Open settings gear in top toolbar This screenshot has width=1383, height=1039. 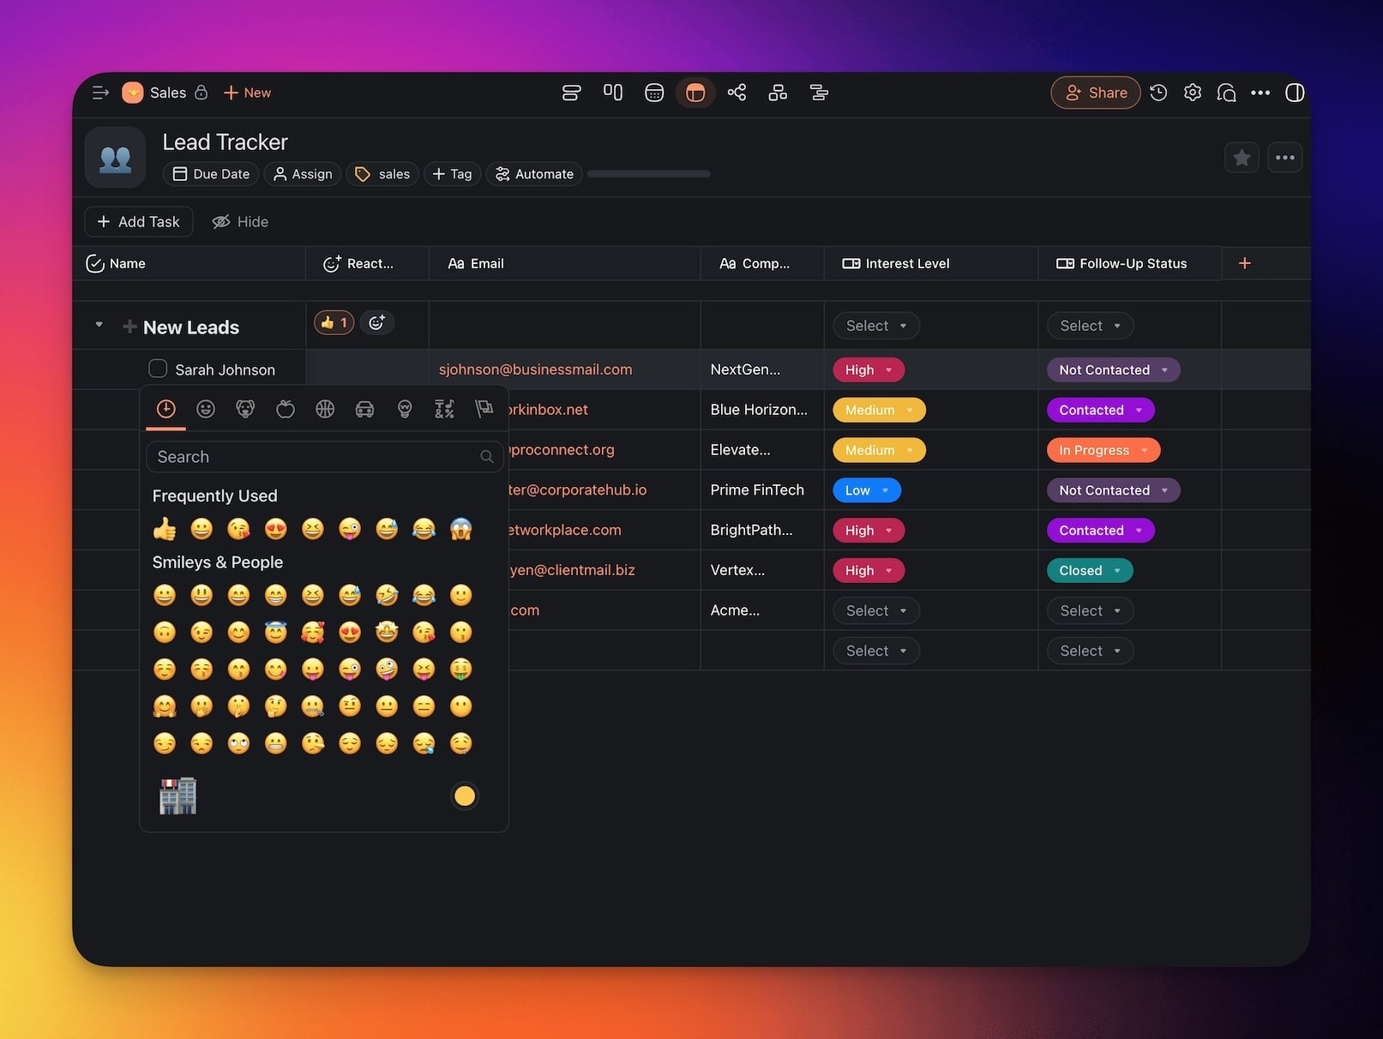pos(1193,93)
